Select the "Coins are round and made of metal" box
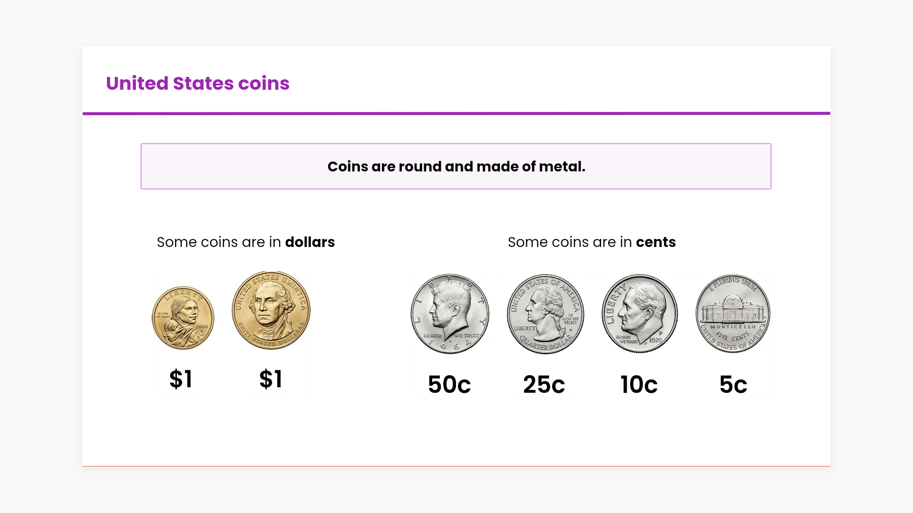Viewport: 913px width, 513px height. tap(456, 166)
